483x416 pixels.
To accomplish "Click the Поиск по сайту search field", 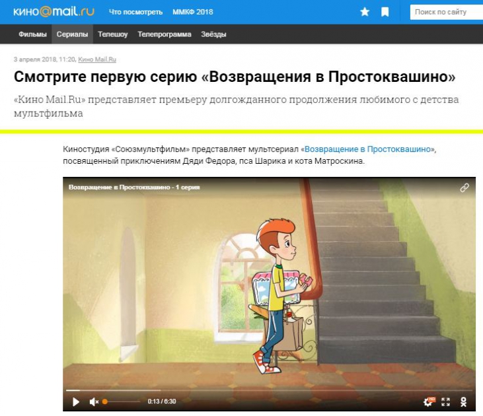I will (447, 12).
